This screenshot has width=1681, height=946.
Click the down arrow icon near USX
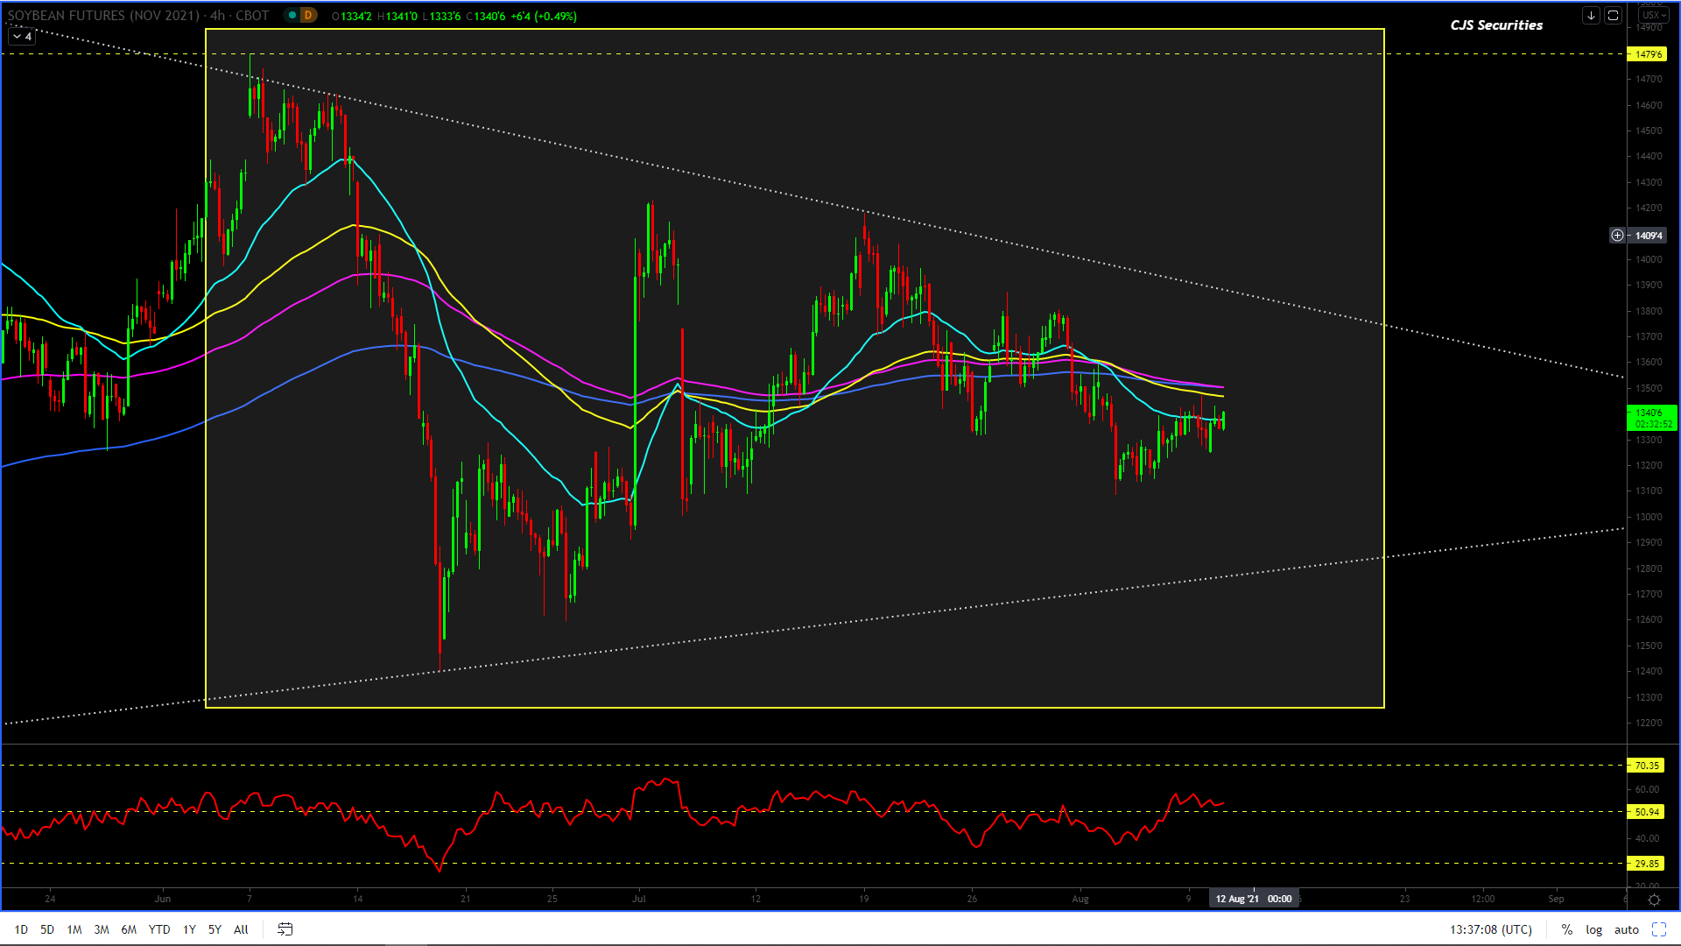coord(1591,15)
